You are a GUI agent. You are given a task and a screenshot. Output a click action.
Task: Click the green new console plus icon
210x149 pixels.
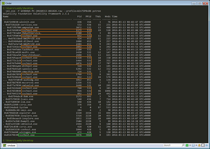click(x=187, y=145)
